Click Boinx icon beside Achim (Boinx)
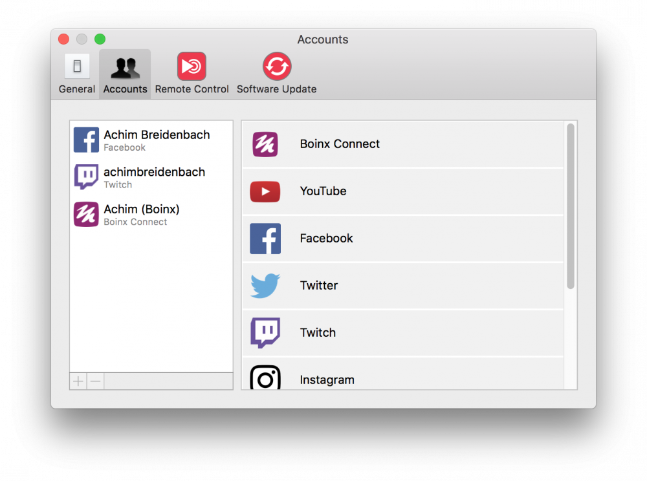The height and width of the screenshot is (481, 647). coord(86,214)
